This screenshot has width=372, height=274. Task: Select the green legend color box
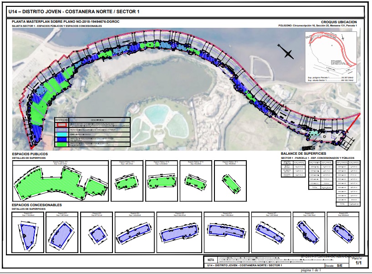pos(61,144)
